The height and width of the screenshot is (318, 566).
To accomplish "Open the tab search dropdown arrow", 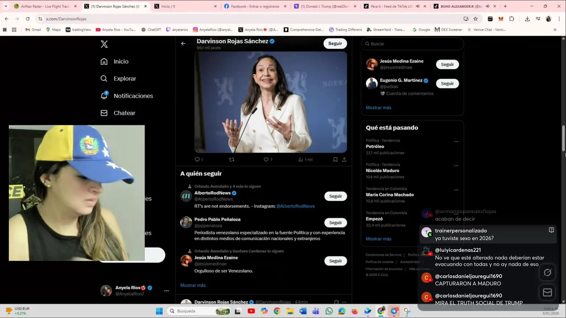I will (x=6, y=6).
